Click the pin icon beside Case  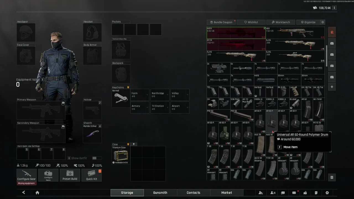coord(134,144)
